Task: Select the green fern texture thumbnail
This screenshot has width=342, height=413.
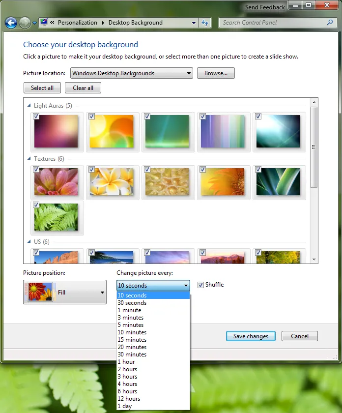Action: click(56, 217)
